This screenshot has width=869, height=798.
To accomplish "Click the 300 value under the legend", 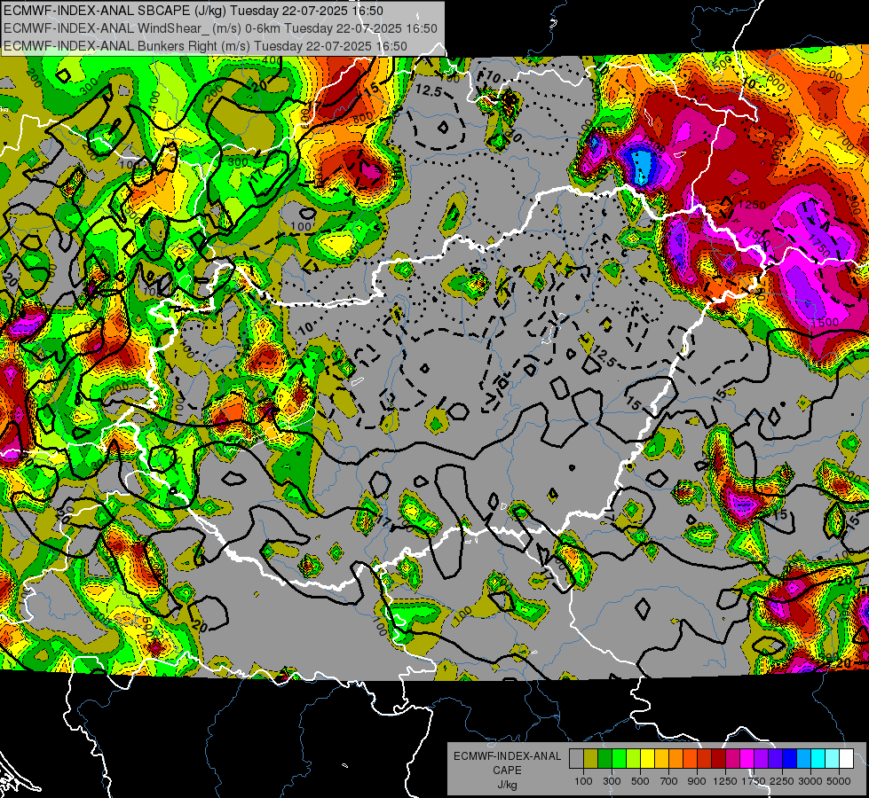I will click(x=612, y=781).
